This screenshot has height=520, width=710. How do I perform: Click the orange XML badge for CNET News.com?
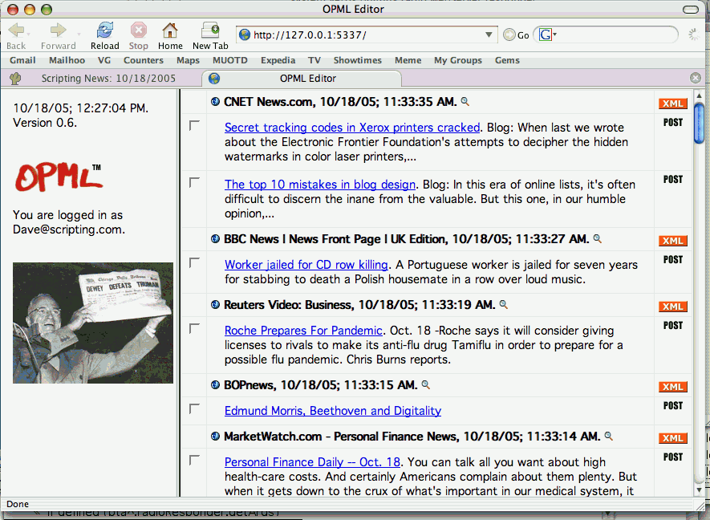pos(672,104)
